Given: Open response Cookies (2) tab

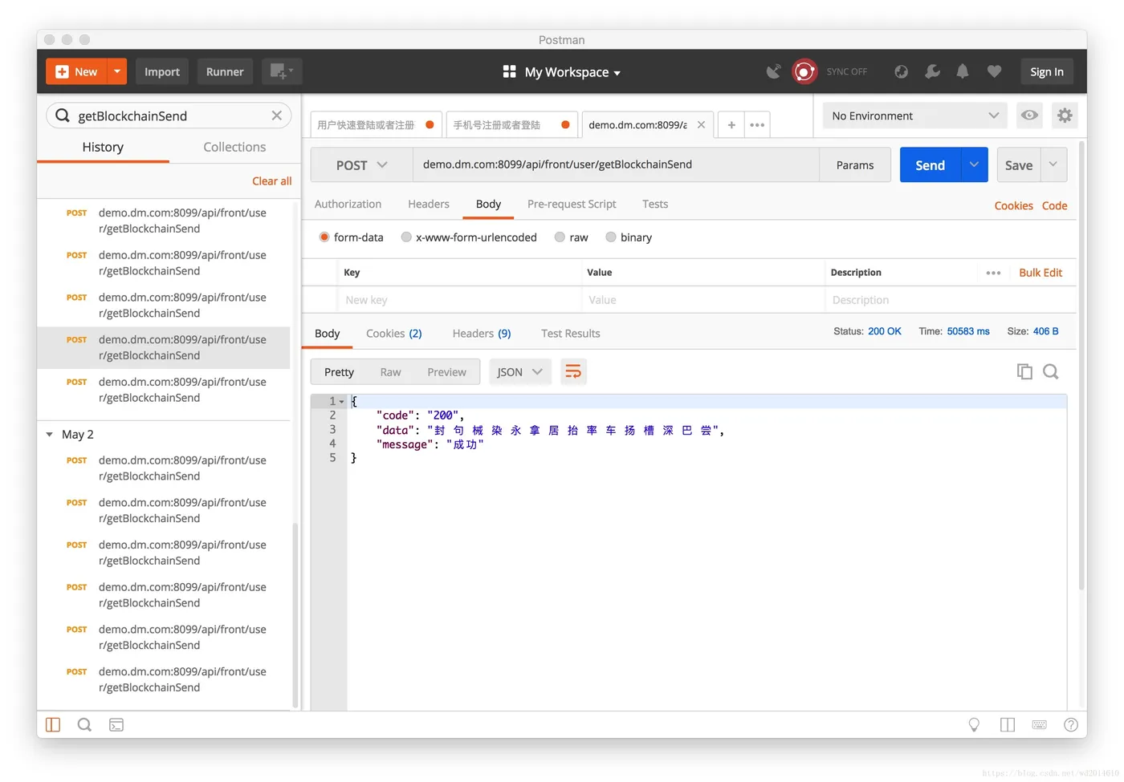Looking at the screenshot, I should [393, 333].
